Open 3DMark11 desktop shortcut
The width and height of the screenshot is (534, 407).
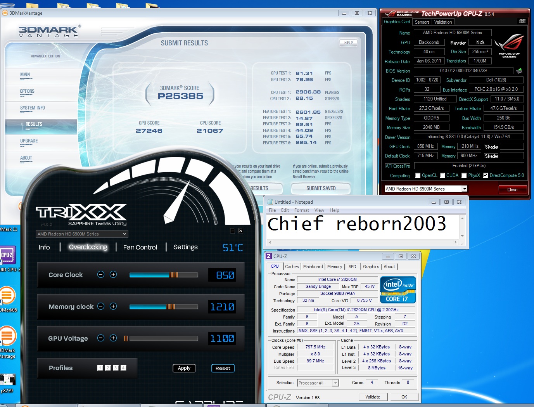pos(9,229)
